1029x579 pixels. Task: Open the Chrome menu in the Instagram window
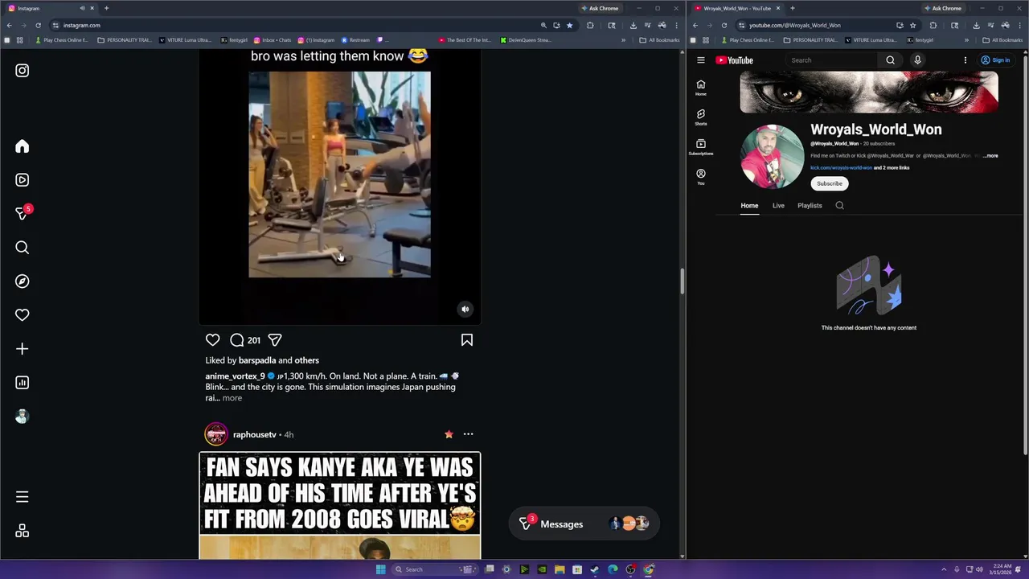[x=676, y=25]
